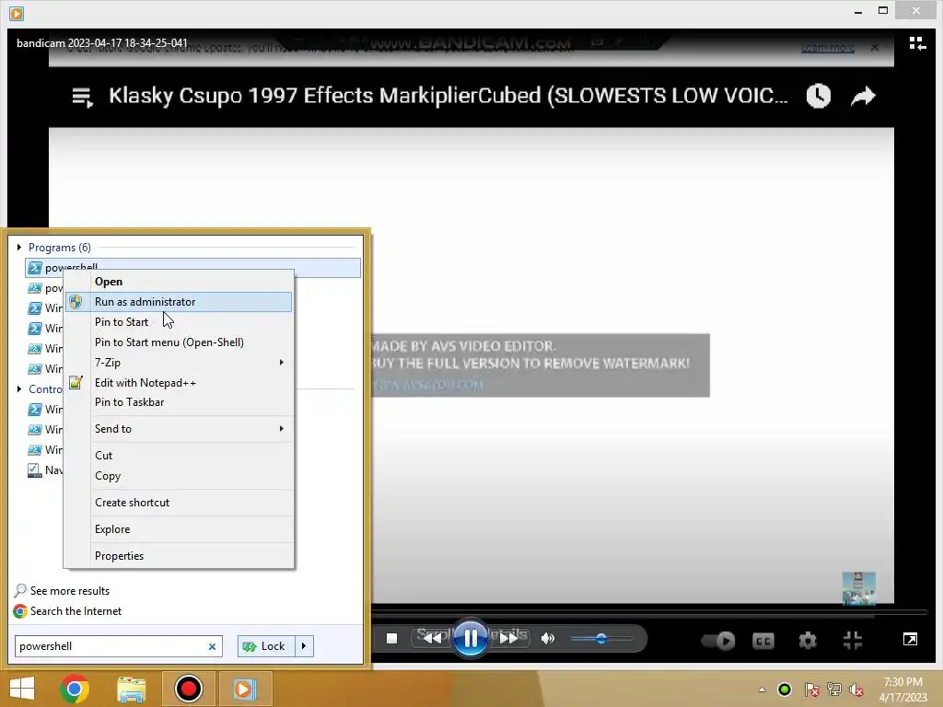943x707 pixels.
Task: Click the magnifier icon by See more results
Action: coord(20,591)
